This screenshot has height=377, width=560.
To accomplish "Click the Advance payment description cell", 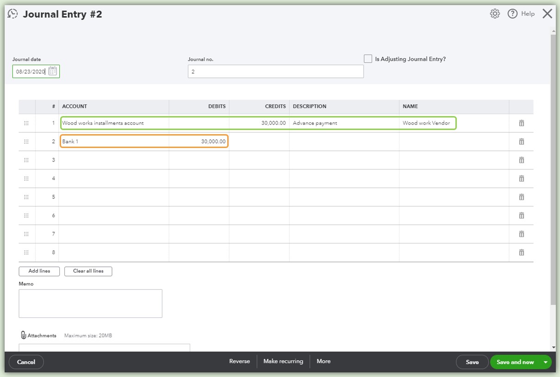I will point(344,123).
